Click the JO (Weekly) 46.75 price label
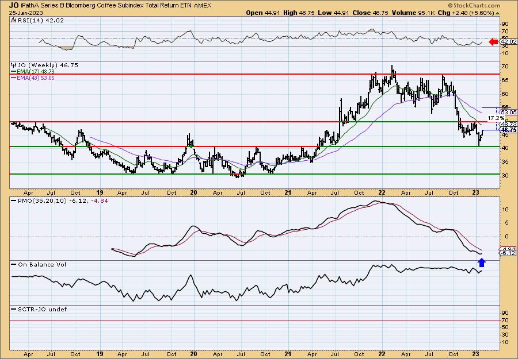The height and width of the screenshot is (359, 518). point(48,65)
